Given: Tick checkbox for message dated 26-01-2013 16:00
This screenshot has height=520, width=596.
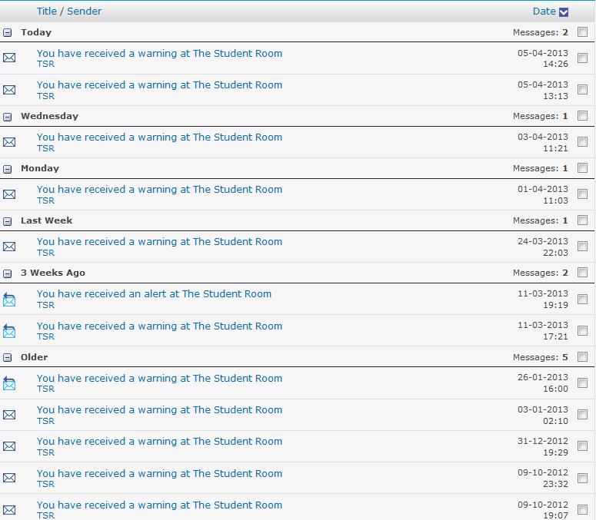Looking at the screenshot, I should pyautogui.click(x=582, y=383).
